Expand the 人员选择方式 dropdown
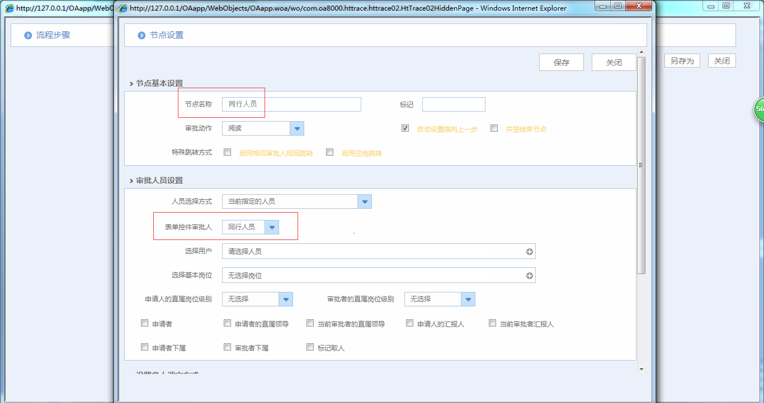764x403 pixels. point(365,201)
